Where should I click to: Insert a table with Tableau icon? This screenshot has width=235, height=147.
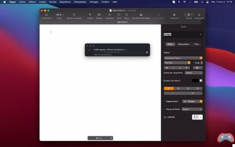[99, 15]
